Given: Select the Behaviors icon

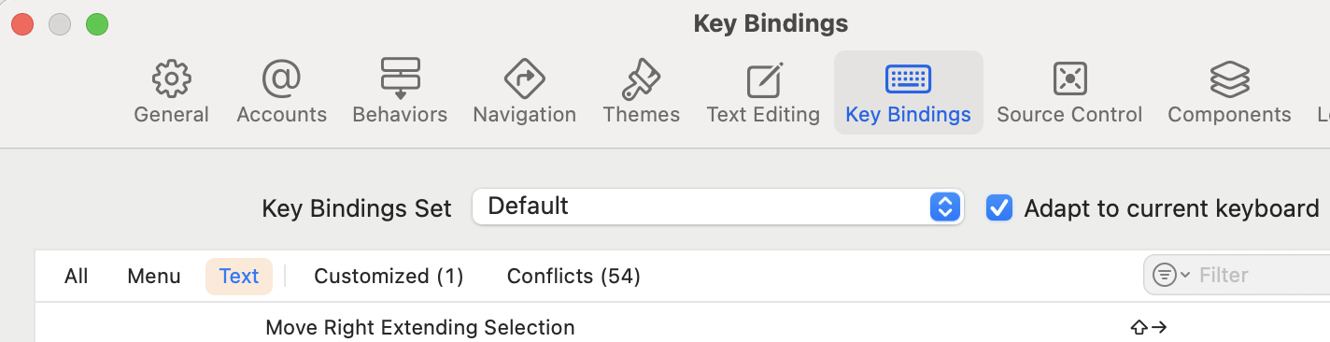Looking at the screenshot, I should pyautogui.click(x=400, y=79).
